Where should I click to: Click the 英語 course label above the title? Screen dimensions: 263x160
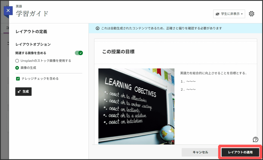19,6
